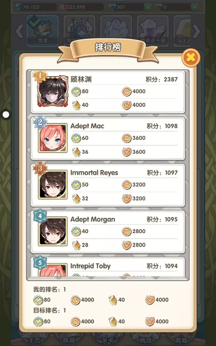Click the rank 5 hexagon badge

point(40,263)
